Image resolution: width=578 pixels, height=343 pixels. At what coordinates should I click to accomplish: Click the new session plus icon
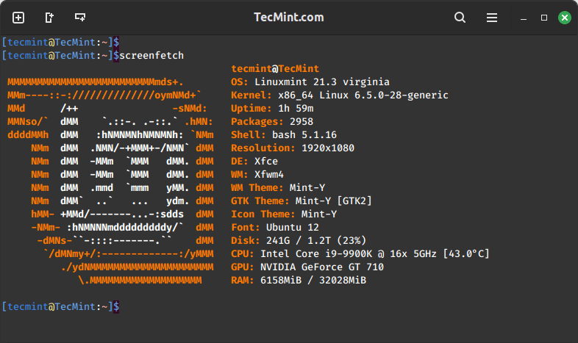[x=18, y=17]
